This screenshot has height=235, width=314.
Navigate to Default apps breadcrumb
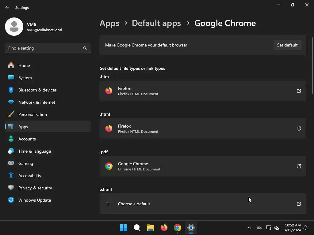[x=156, y=23]
